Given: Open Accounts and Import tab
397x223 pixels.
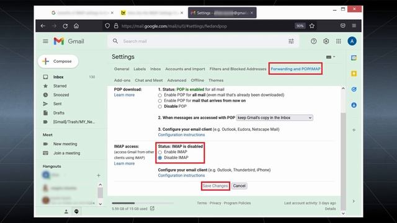Looking at the screenshot, I should point(185,69).
